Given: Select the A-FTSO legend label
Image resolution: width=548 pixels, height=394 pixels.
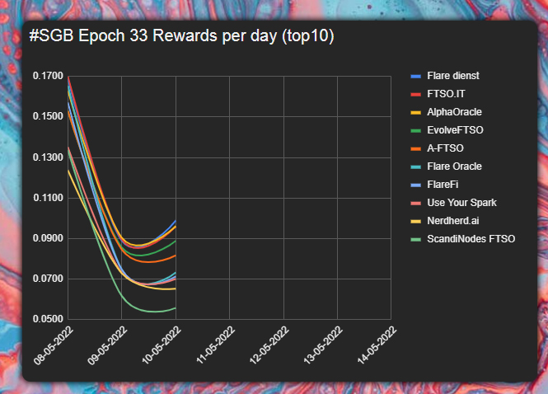Looking at the screenshot, I should (445, 148).
